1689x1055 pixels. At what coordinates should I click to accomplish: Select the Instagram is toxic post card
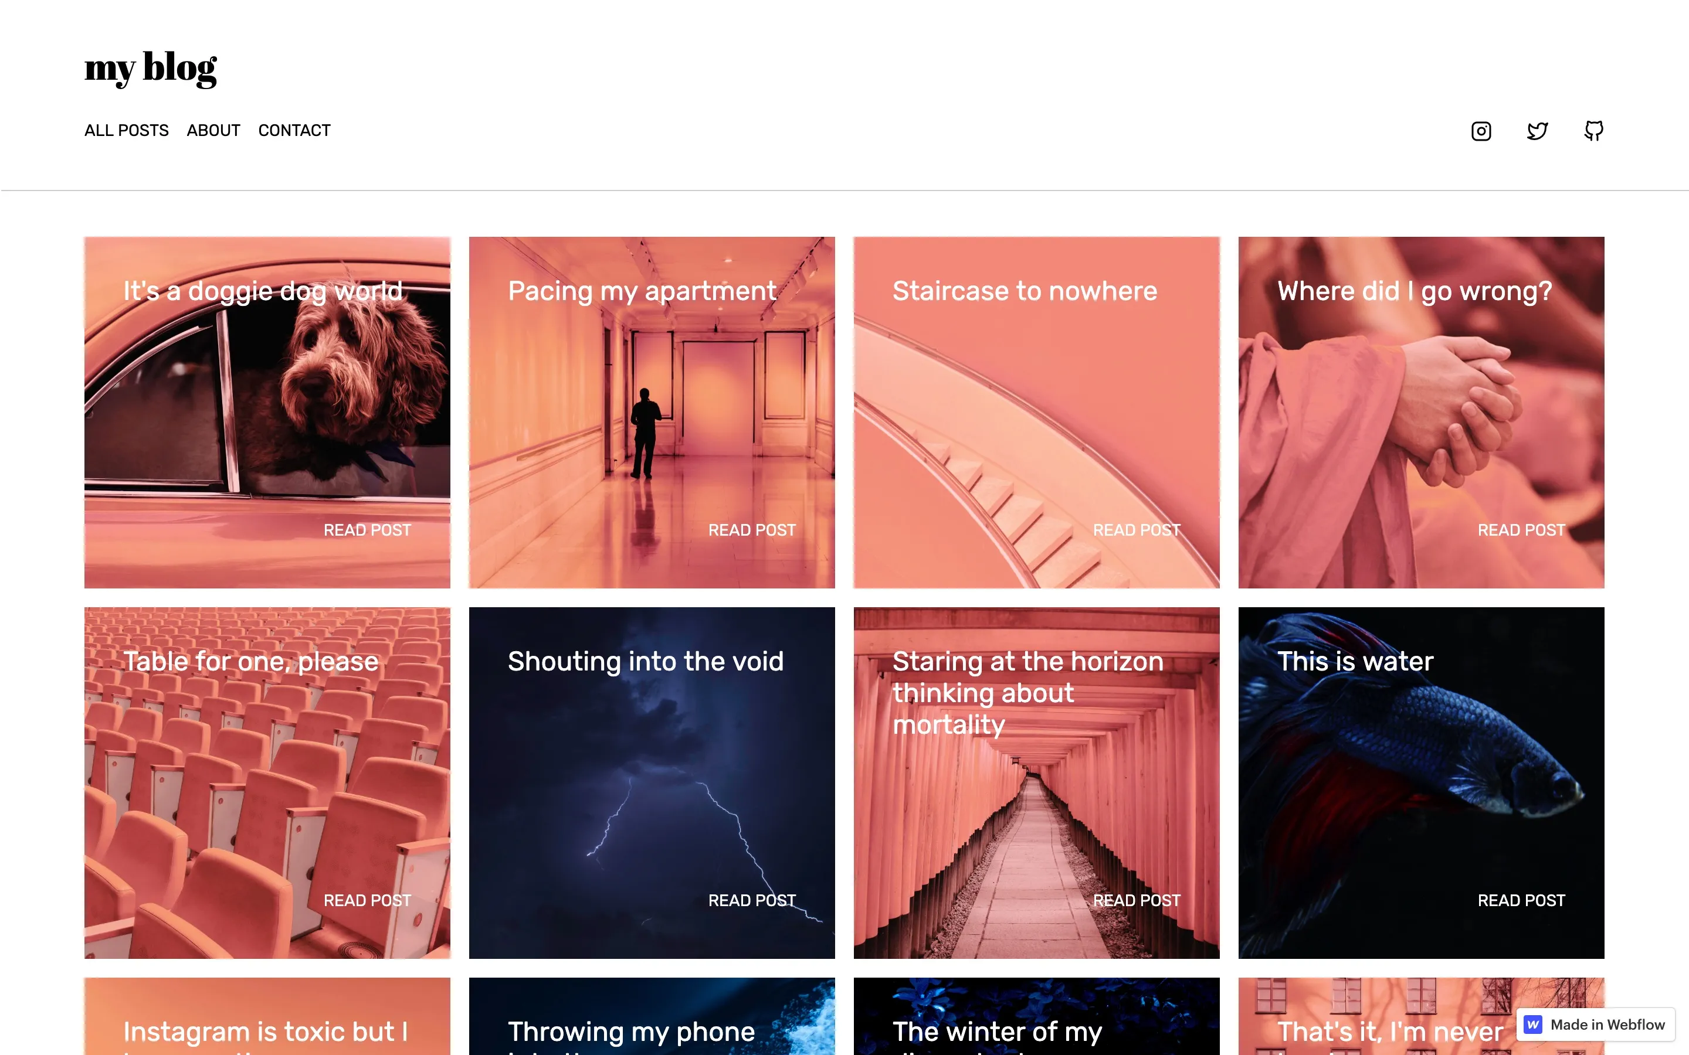[x=267, y=1016]
